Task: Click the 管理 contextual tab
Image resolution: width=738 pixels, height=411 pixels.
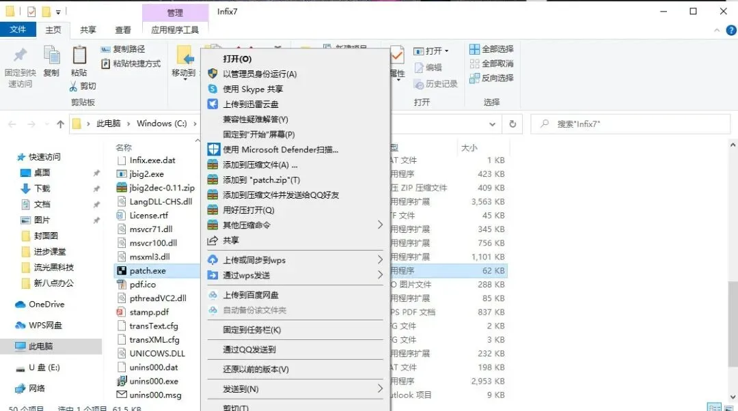Action: pyautogui.click(x=175, y=13)
